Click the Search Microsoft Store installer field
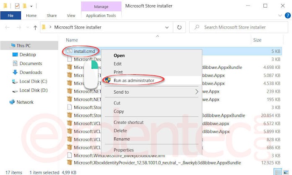The height and width of the screenshot is (175, 292). 239,27
